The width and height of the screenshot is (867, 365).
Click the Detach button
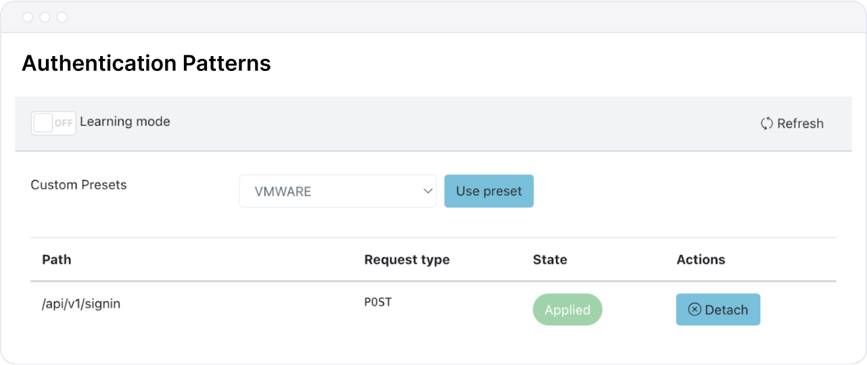(718, 310)
